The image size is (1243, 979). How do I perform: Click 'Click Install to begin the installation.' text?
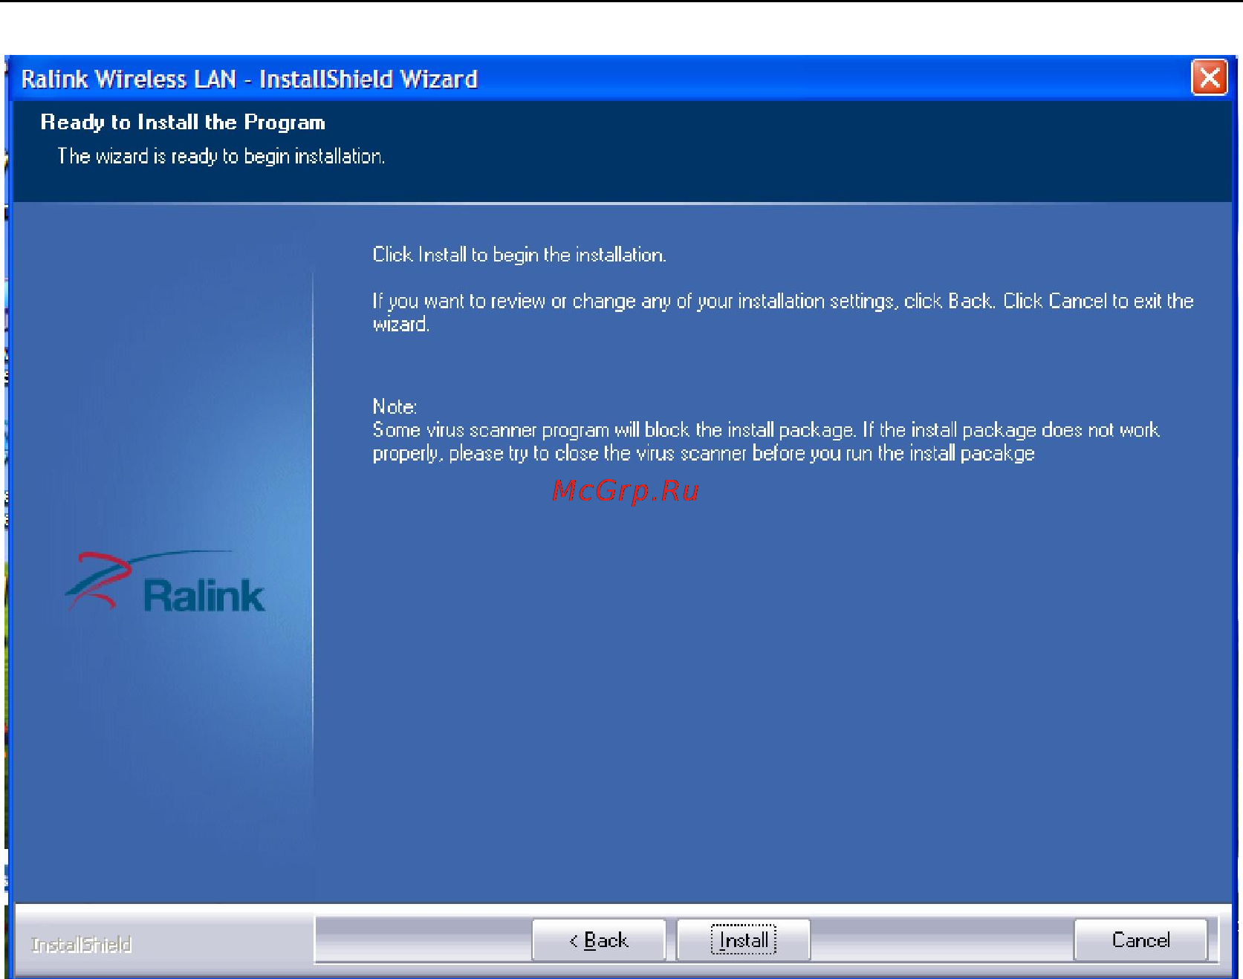click(x=519, y=255)
